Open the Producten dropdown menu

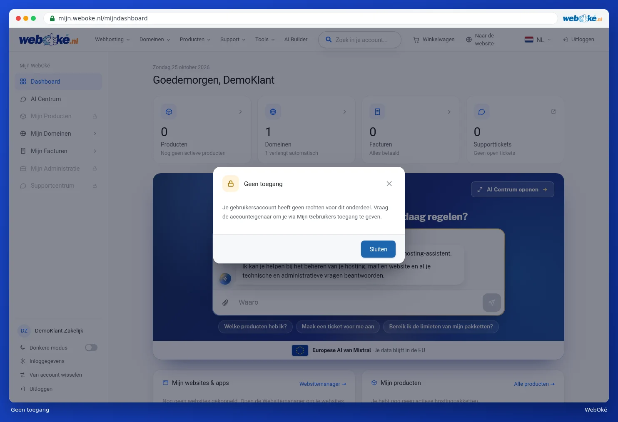click(195, 40)
